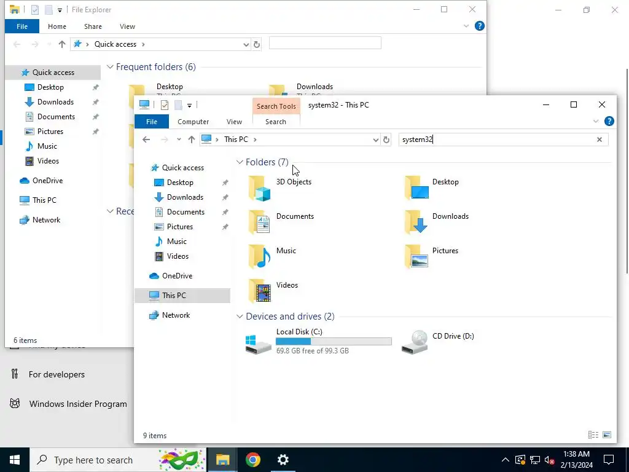Viewport: 629px width, 472px height.
Task: Click in the system32 search field
Action: [x=496, y=140]
